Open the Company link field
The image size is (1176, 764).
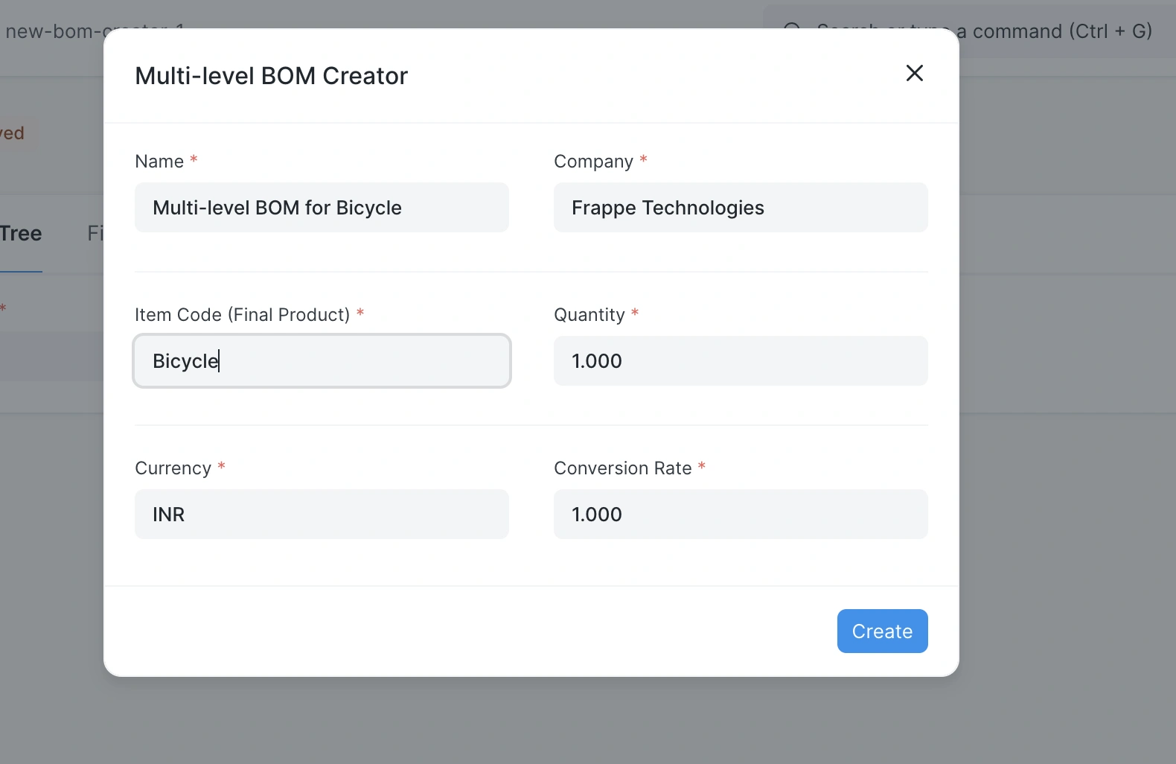tap(740, 208)
